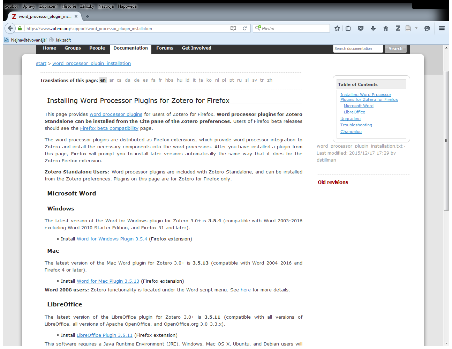452x349 pixels.
Task: Open the Get Involved nav tab
Action: [196, 48]
